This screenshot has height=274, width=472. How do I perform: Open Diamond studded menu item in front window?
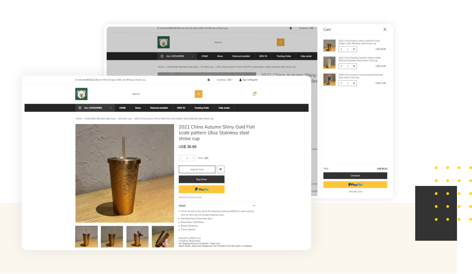click(x=159, y=108)
